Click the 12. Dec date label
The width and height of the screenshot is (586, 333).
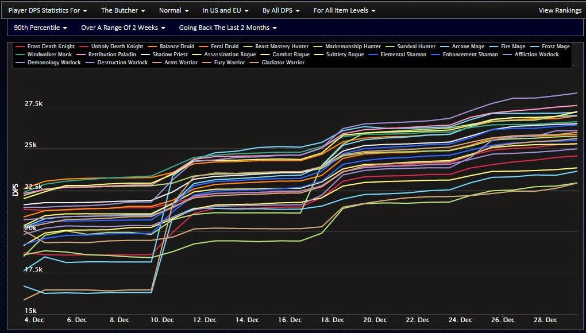click(x=205, y=320)
